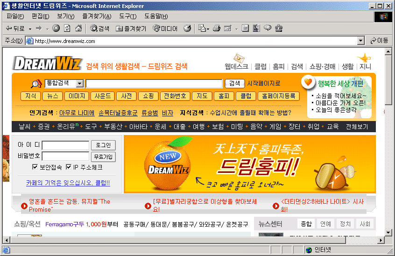Toggle the 보안접속 checkbox

[35, 167]
